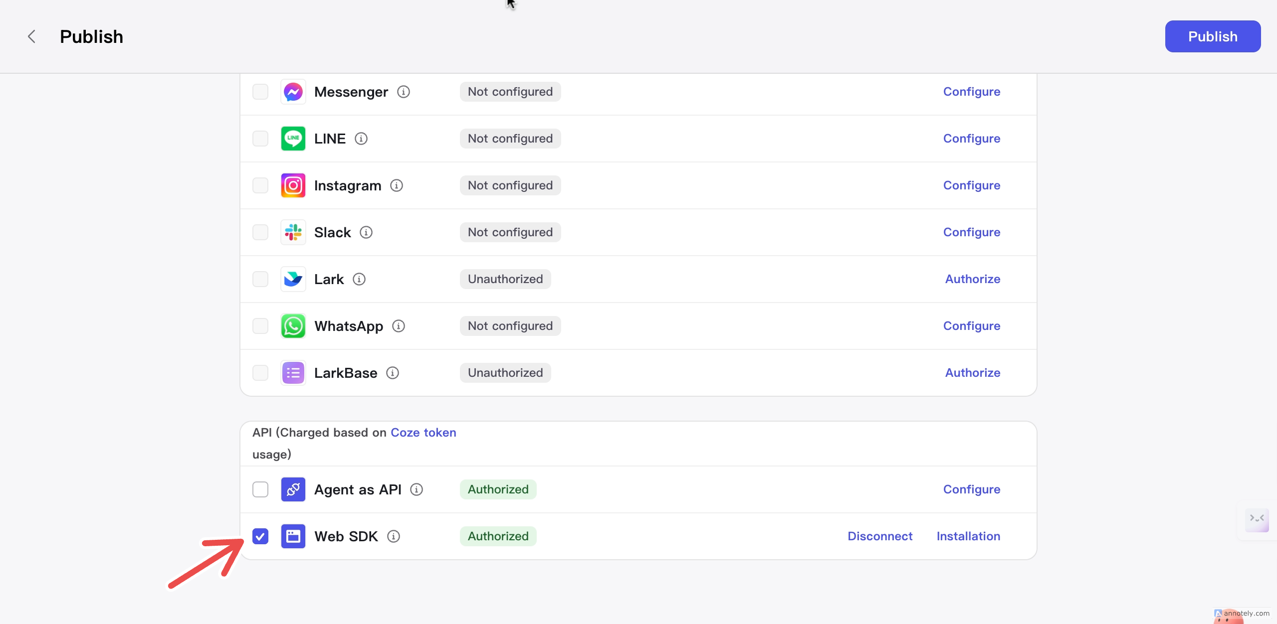Screen dimensions: 1277x624
Task: Click the 'WhatsApp' row label
Action: [x=349, y=326]
